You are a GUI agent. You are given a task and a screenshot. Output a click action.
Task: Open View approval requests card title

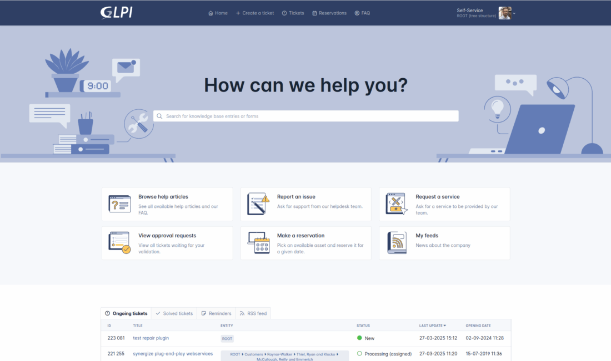point(167,236)
